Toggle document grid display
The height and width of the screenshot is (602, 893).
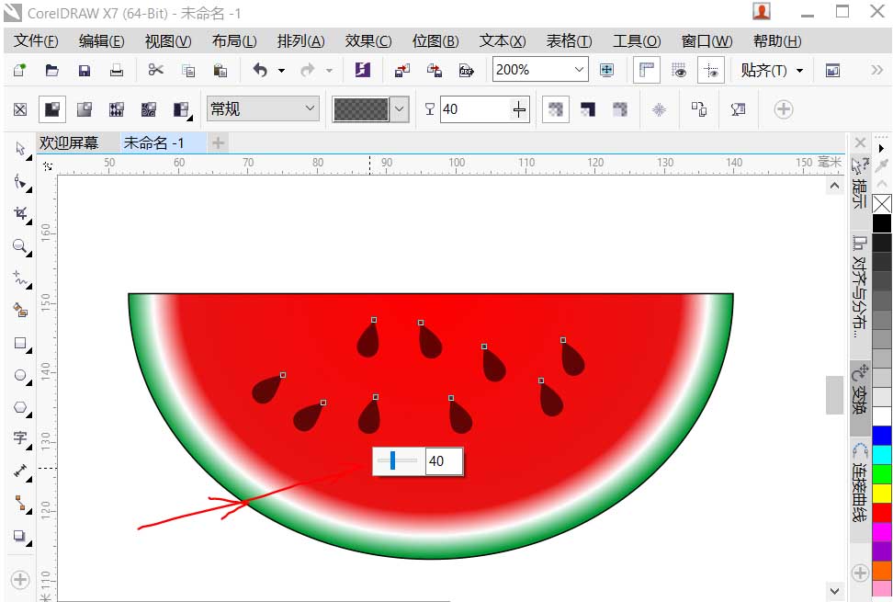tap(679, 70)
